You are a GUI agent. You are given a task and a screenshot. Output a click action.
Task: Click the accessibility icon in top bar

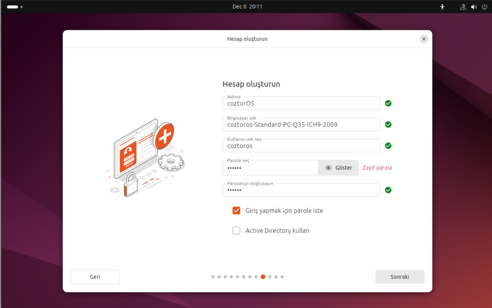(443, 7)
